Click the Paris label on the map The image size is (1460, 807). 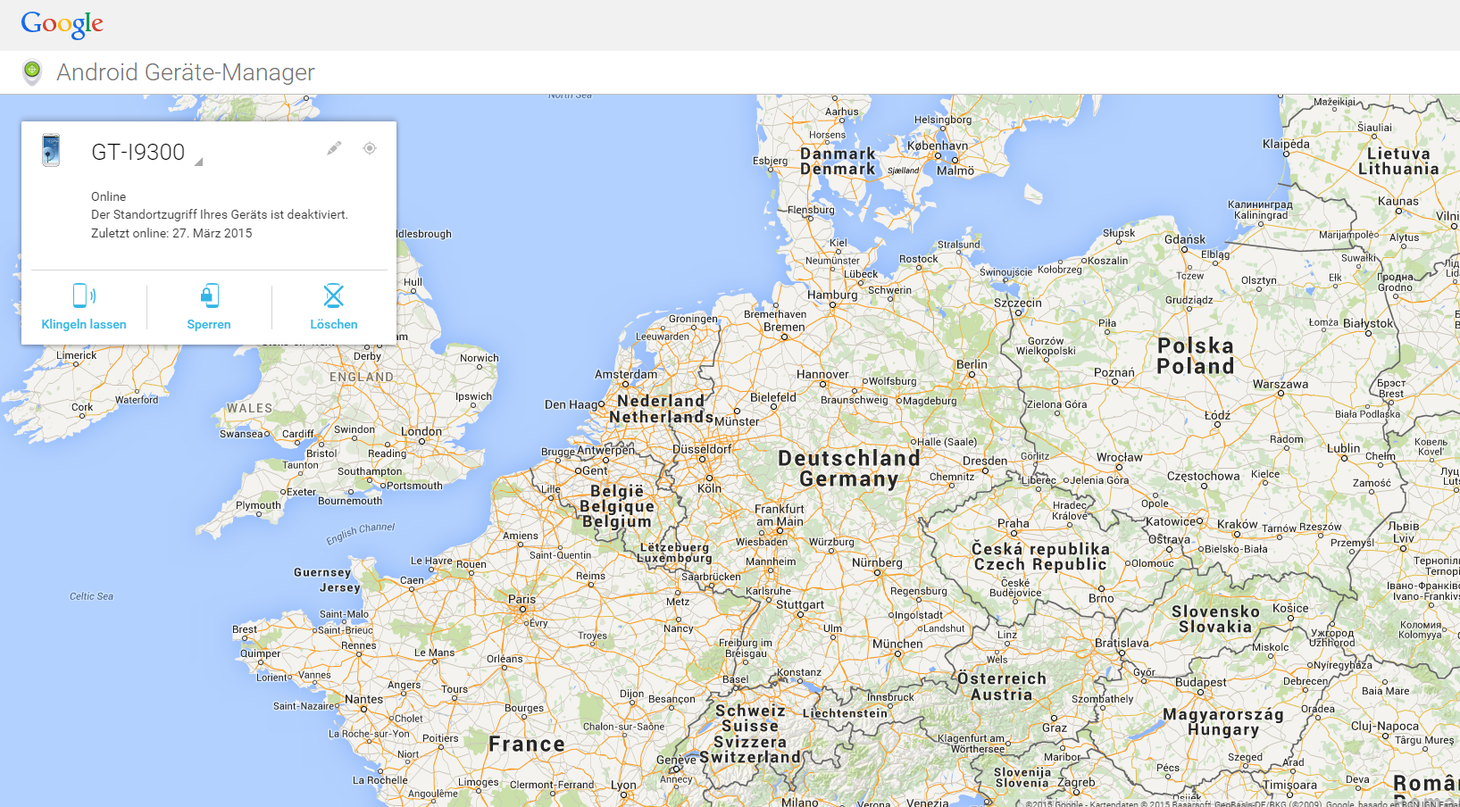pos(522,599)
